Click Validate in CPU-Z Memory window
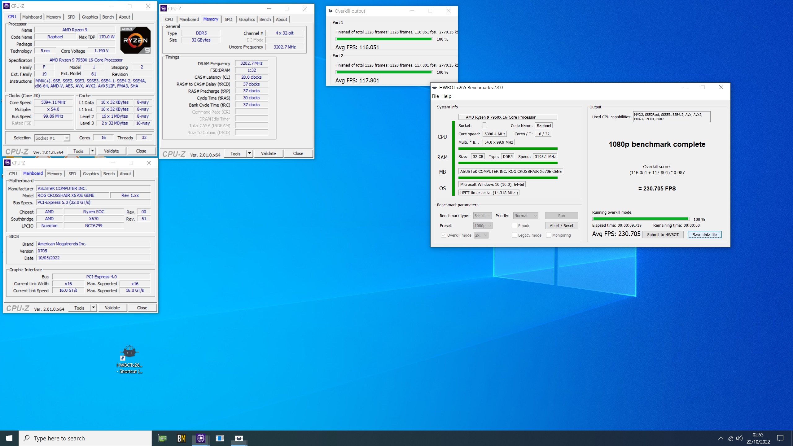793x446 pixels. click(x=268, y=154)
